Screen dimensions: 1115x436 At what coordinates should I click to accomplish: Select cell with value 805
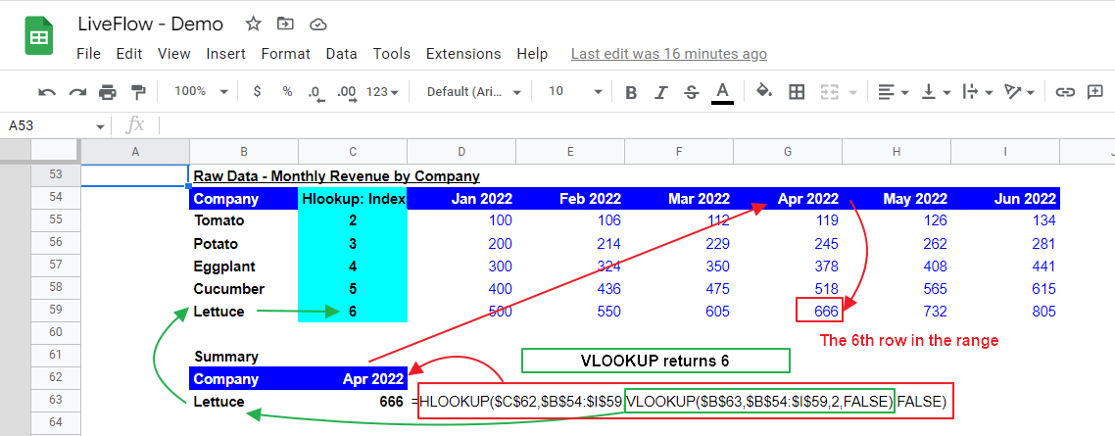[1005, 312]
